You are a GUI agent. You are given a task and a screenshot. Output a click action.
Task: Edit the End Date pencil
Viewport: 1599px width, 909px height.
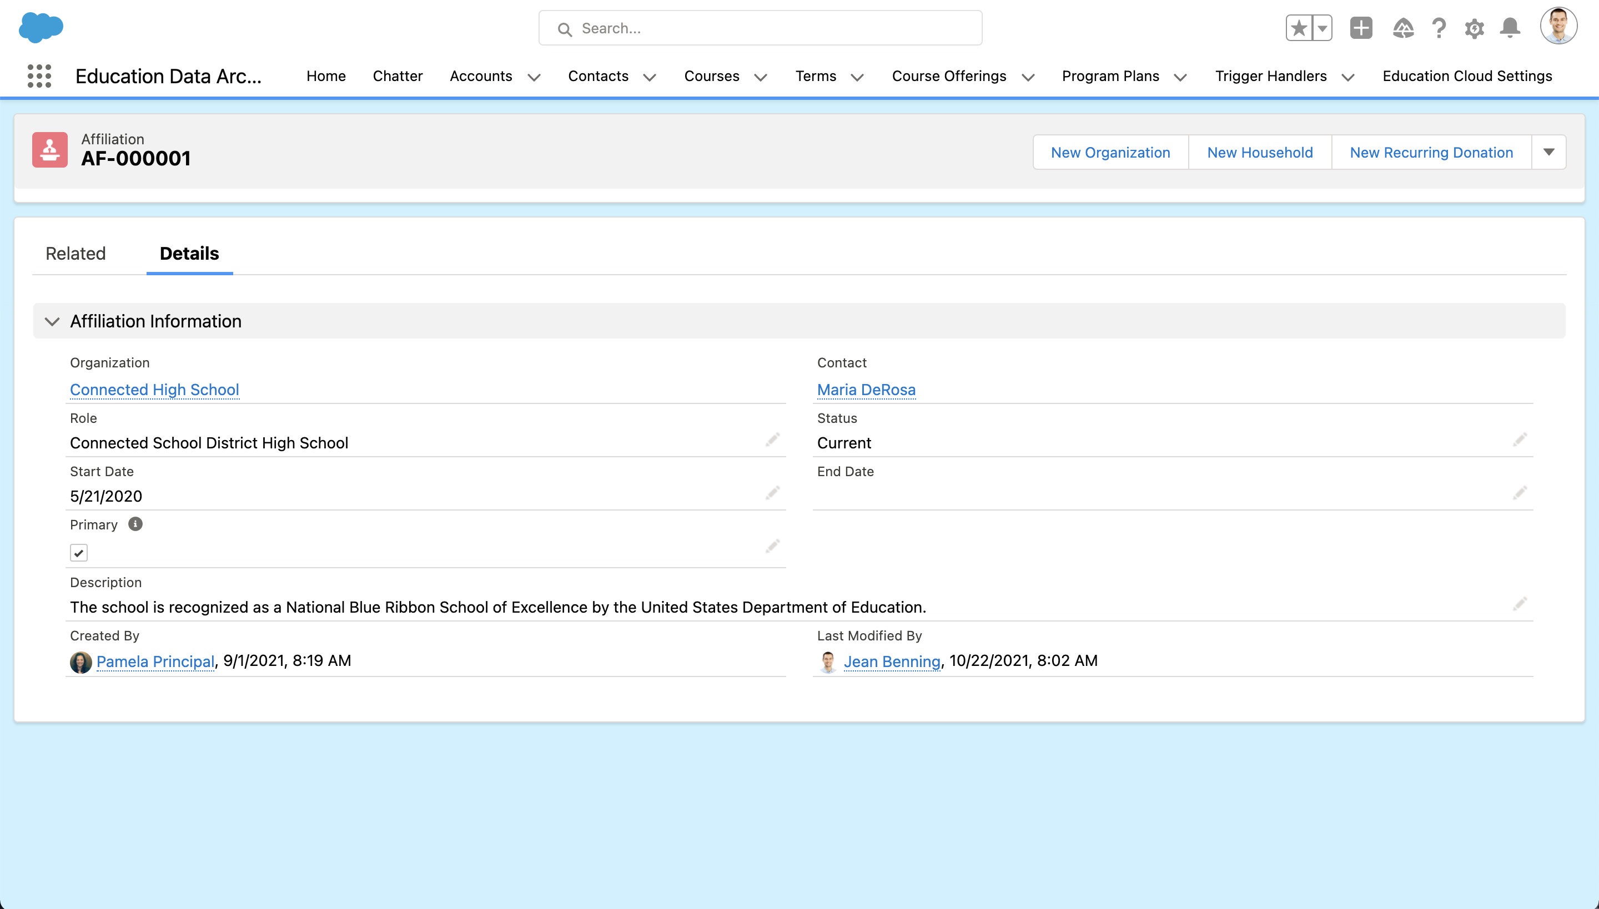(x=1520, y=493)
